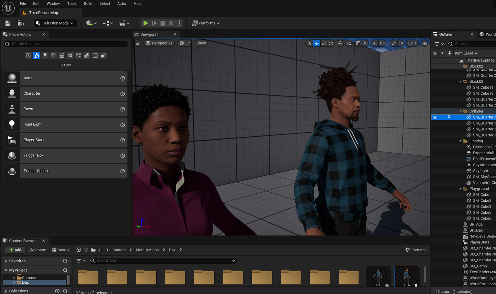Screen dimensions: 496x294
Task: Switch to the Viewport 1 tab
Action: [x=149, y=35]
